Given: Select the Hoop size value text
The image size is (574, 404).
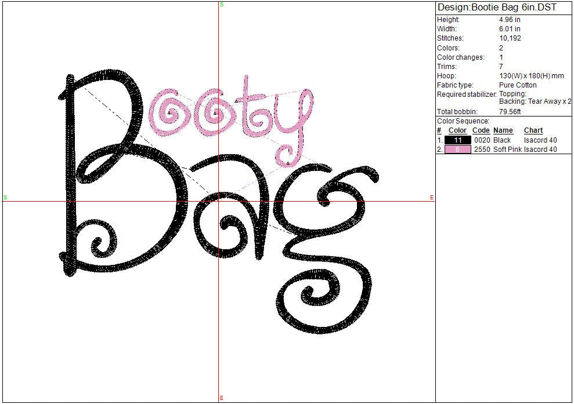Looking at the screenshot, I should [x=531, y=76].
